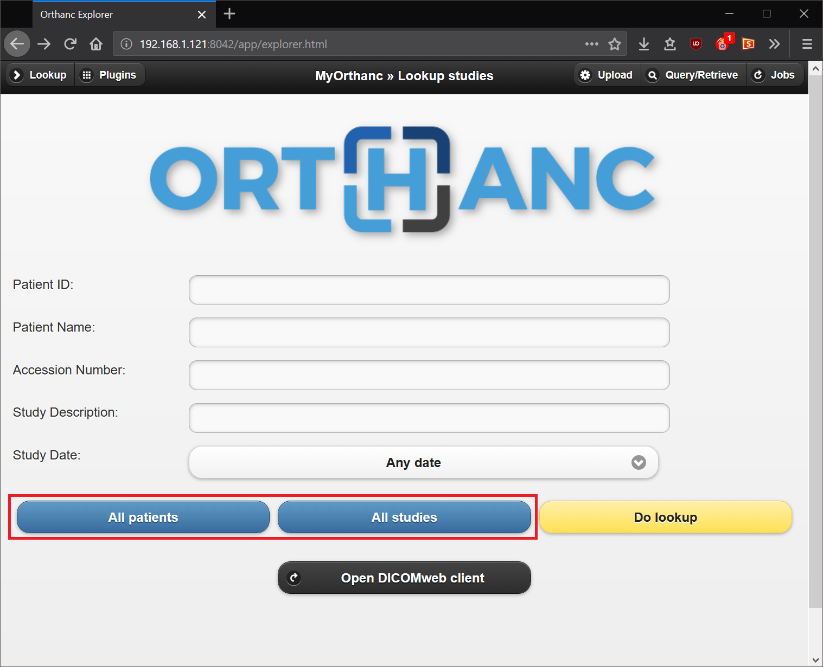
Task: Open Query/Retrieve page
Action: tap(694, 75)
